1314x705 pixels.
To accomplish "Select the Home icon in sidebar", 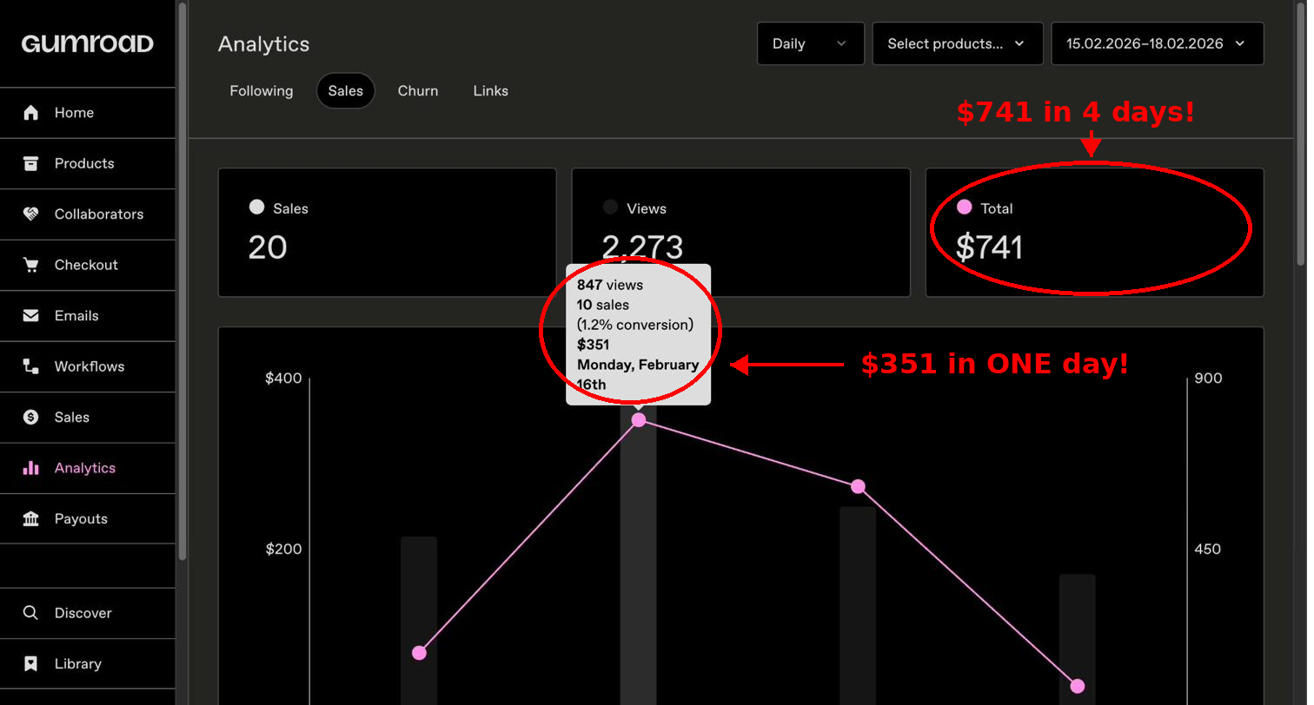I will tap(31, 112).
